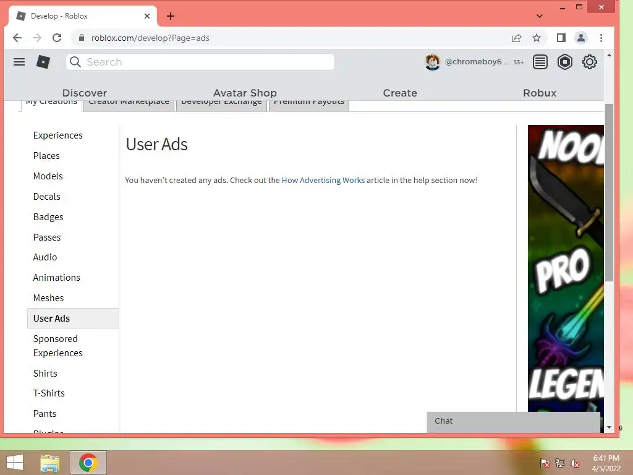Click the network tray icon
The image size is (633, 475).
pos(560,463)
